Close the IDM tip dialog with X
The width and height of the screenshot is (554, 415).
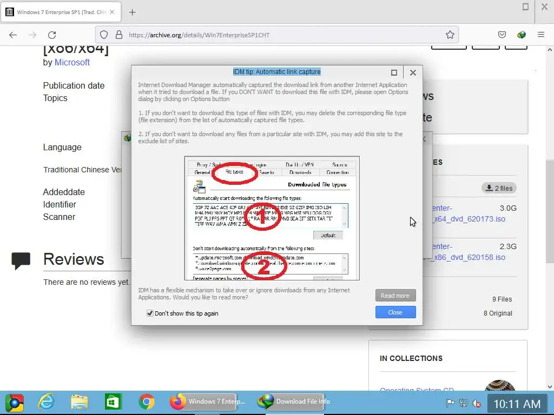pyautogui.click(x=413, y=73)
